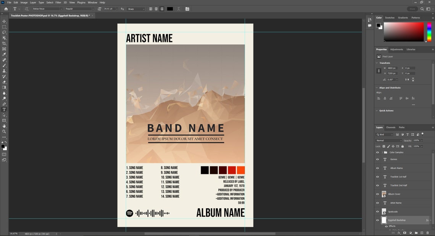
Task: Select the Clone Stamp tool
Action: click(x=4, y=70)
